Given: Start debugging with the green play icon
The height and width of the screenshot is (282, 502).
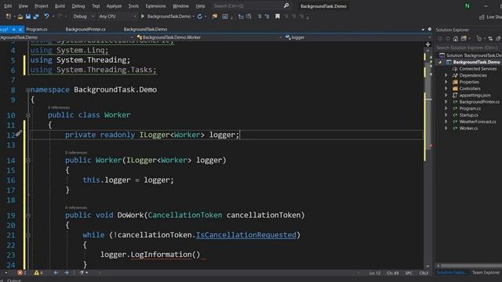Looking at the screenshot, I should 143,16.
